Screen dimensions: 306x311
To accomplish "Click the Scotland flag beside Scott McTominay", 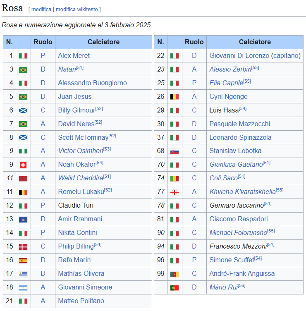I will pos(23,138).
